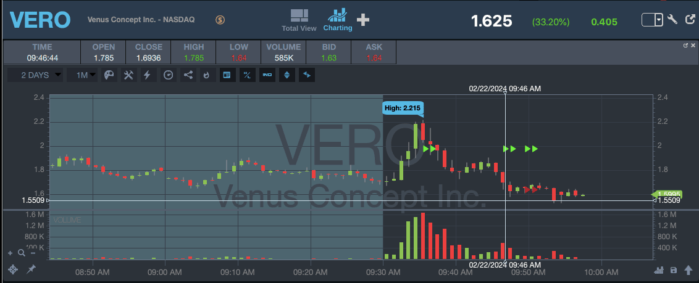The width and height of the screenshot is (699, 283).
Task: Click the LOW 1.64 cell
Action: [239, 52]
